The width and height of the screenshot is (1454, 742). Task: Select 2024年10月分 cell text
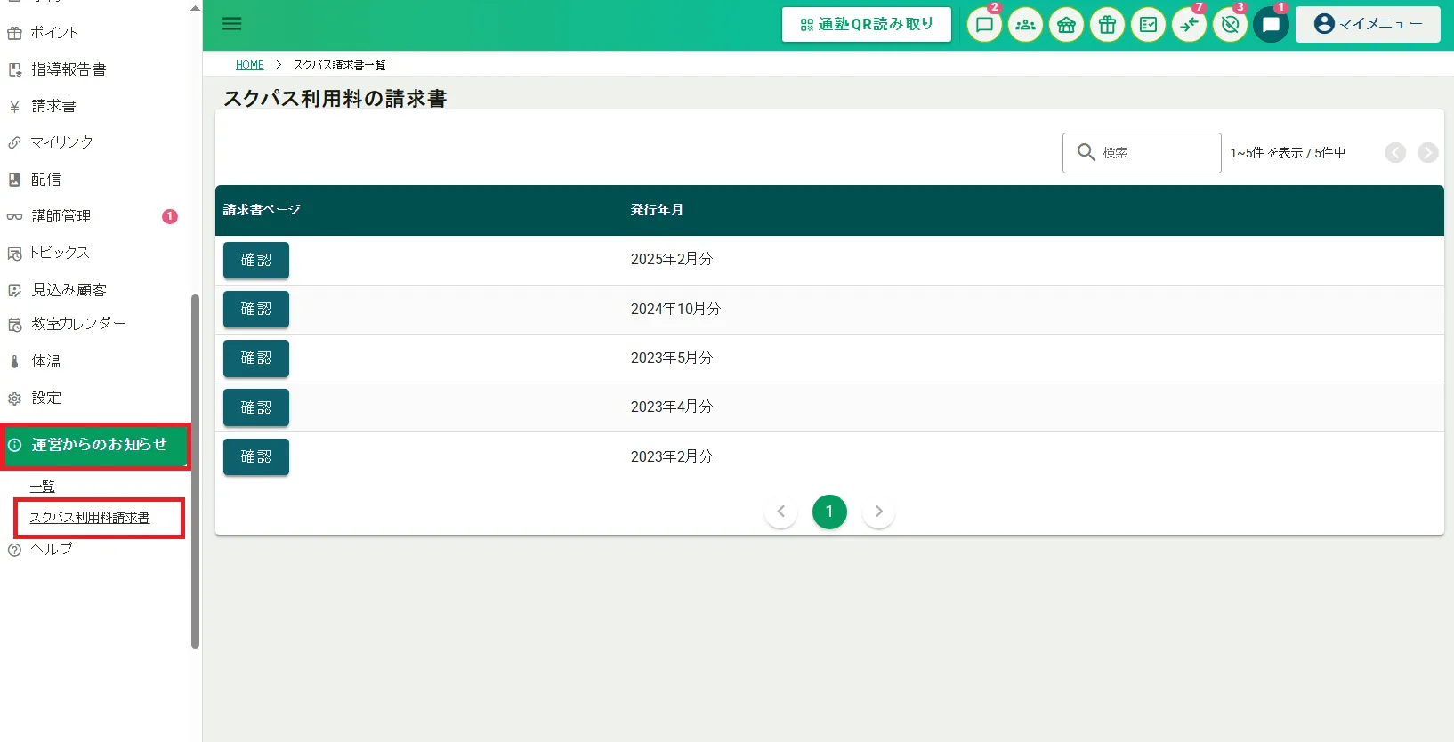[675, 309]
